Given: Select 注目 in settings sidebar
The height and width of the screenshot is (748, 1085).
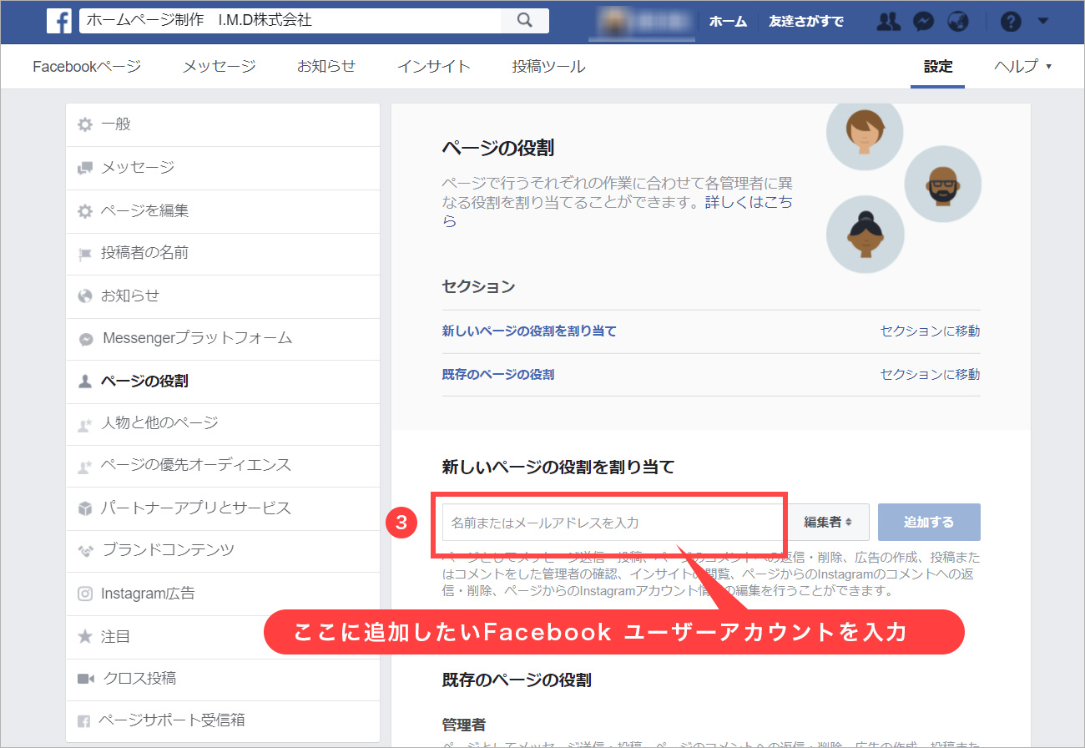Looking at the screenshot, I should [x=223, y=637].
